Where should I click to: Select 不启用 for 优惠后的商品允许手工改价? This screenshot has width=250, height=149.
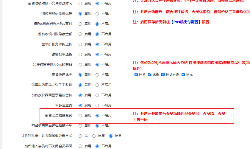(x=97, y=85)
